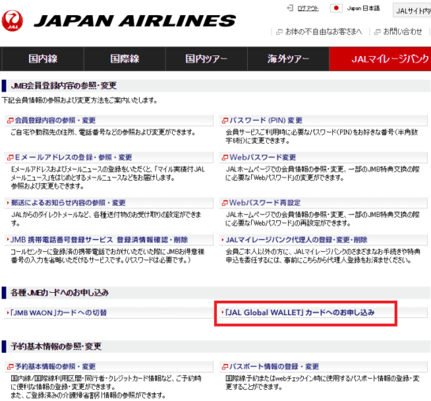Click the JAPAN AIRLINES wordmark

click(x=135, y=21)
